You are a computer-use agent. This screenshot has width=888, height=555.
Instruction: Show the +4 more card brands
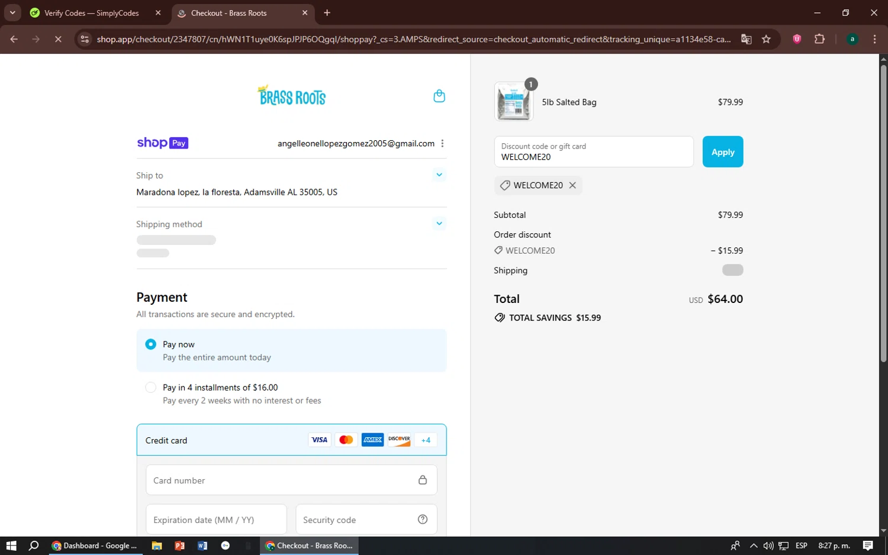click(x=426, y=440)
